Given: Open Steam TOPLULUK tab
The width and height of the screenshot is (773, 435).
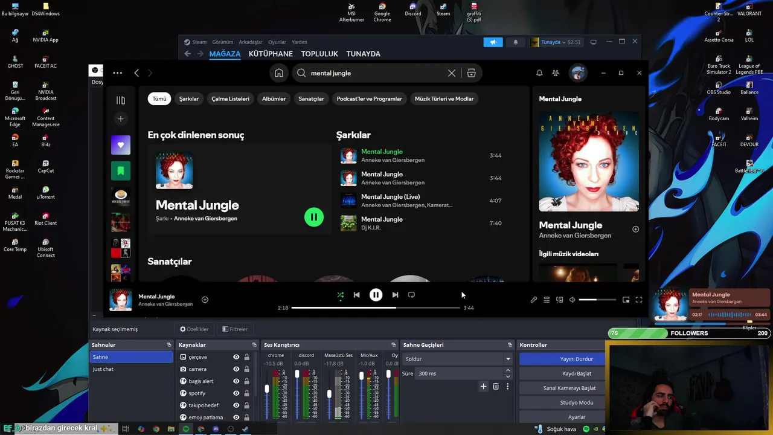Looking at the screenshot, I should [x=319, y=54].
